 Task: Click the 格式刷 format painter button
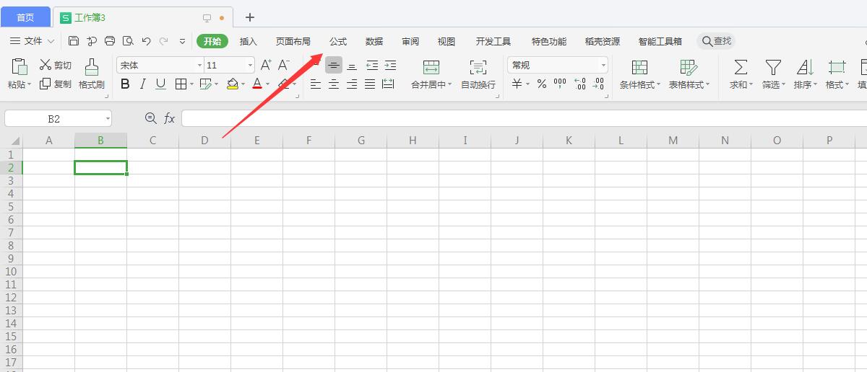[x=92, y=75]
